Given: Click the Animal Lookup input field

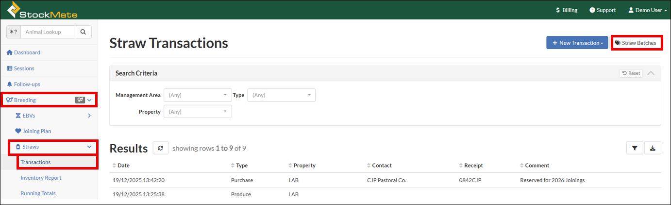Looking at the screenshot, I should pos(48,32).
